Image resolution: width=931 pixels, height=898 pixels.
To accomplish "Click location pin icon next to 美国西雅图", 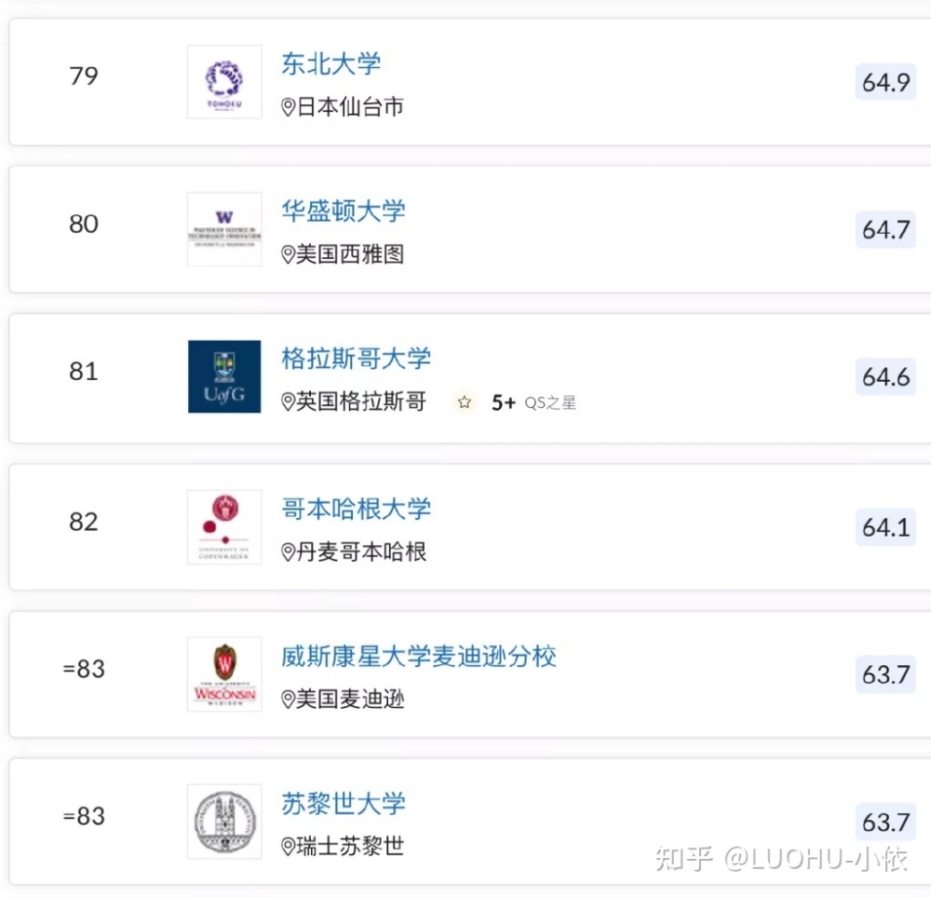I will coord(288,255).
